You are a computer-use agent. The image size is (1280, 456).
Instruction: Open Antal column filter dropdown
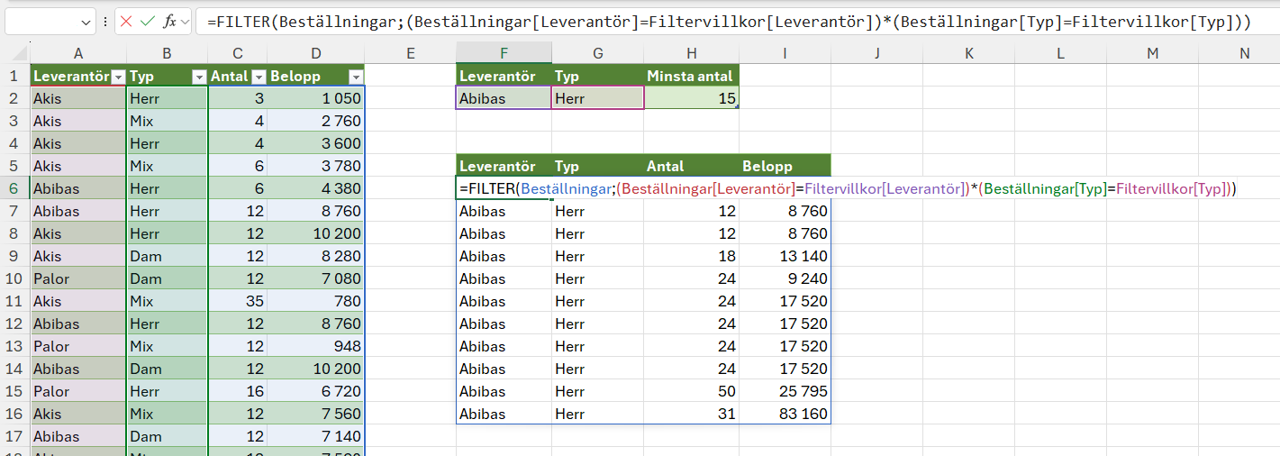259,77
